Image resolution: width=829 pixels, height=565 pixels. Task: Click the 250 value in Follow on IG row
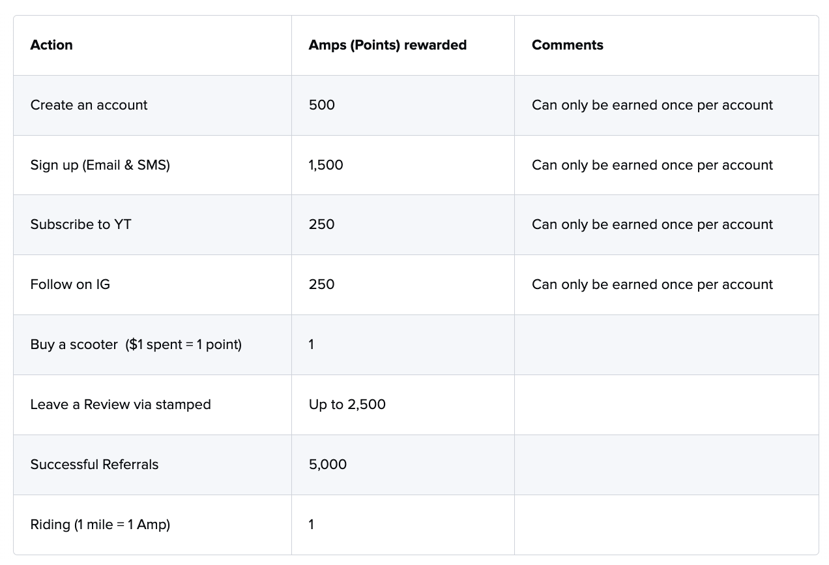(321, 284)
